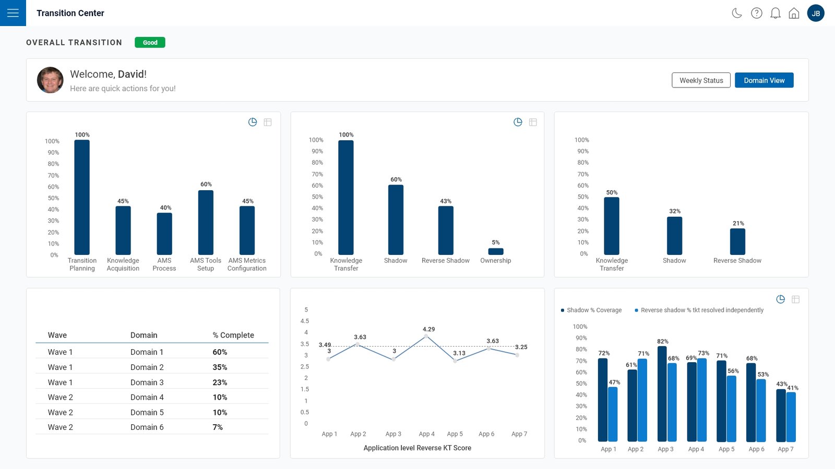Viewport: 835px width, 469px height.
Task: Click the % Complete column header
Action: pyautogui.click(x=233, y=335)
